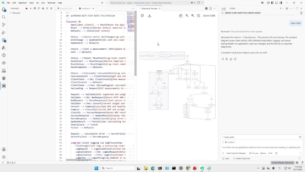The image size is (305, 172).
Task: Open the Terminal menu
Action: (51, 3)
